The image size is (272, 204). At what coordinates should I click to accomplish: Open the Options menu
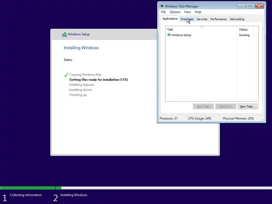pos(175,12)
